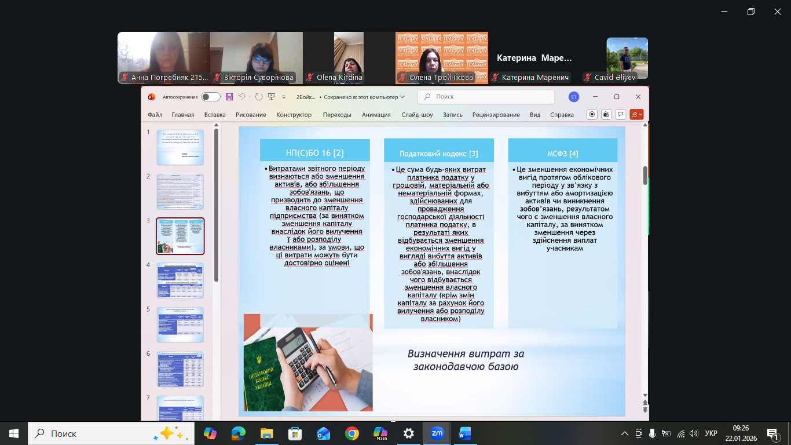Expand the save location dropdown next to filename
The image size is (791, 445).
402,97
